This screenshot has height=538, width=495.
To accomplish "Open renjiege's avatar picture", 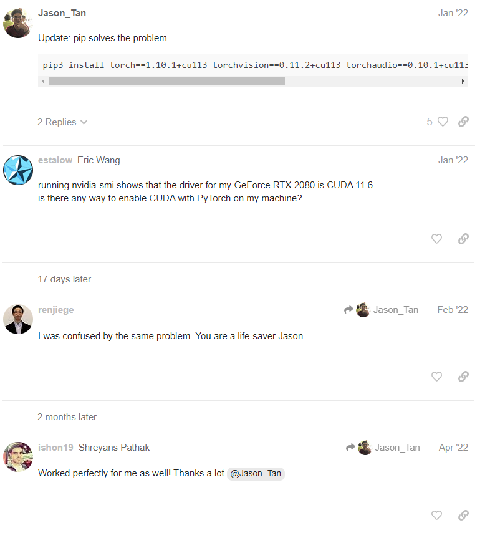I will point(18,319).
